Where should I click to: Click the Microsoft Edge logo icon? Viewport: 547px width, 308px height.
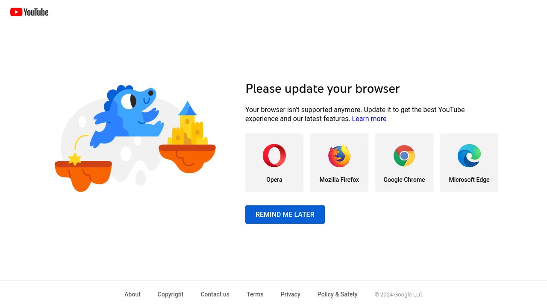tap(469, 156)
